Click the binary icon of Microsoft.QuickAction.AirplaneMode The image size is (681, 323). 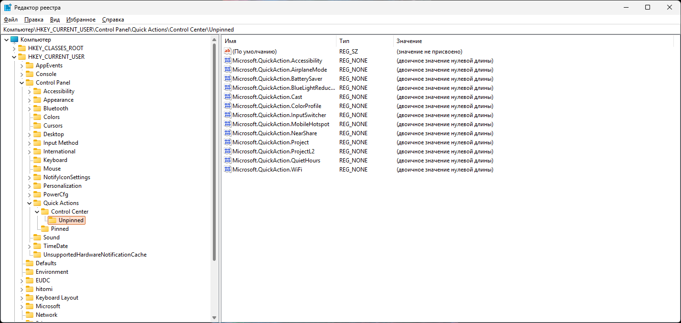tap(228, 70)
